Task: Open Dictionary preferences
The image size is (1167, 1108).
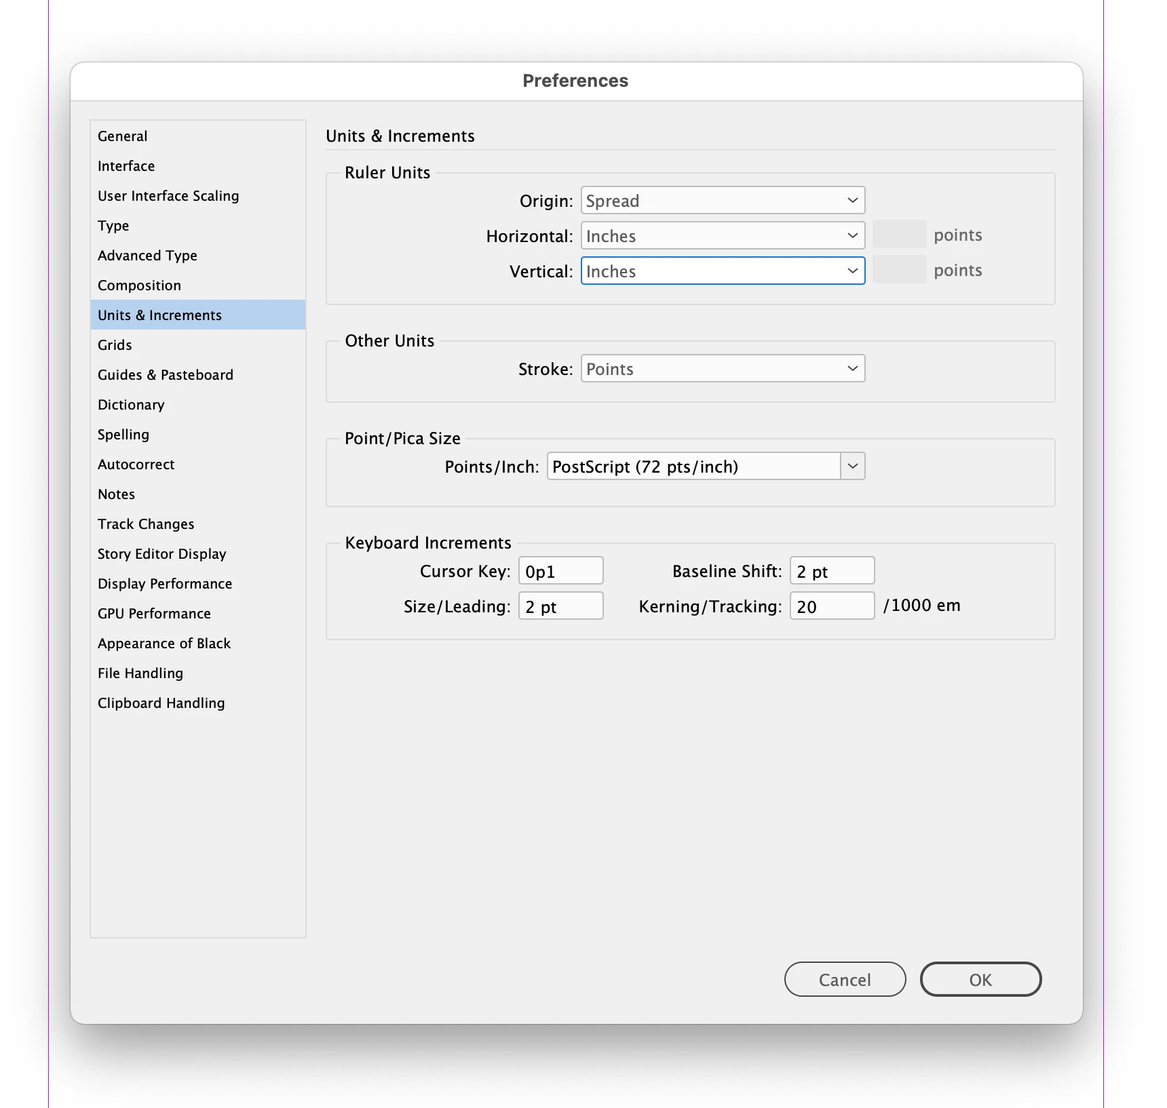Action: point(197,405)
